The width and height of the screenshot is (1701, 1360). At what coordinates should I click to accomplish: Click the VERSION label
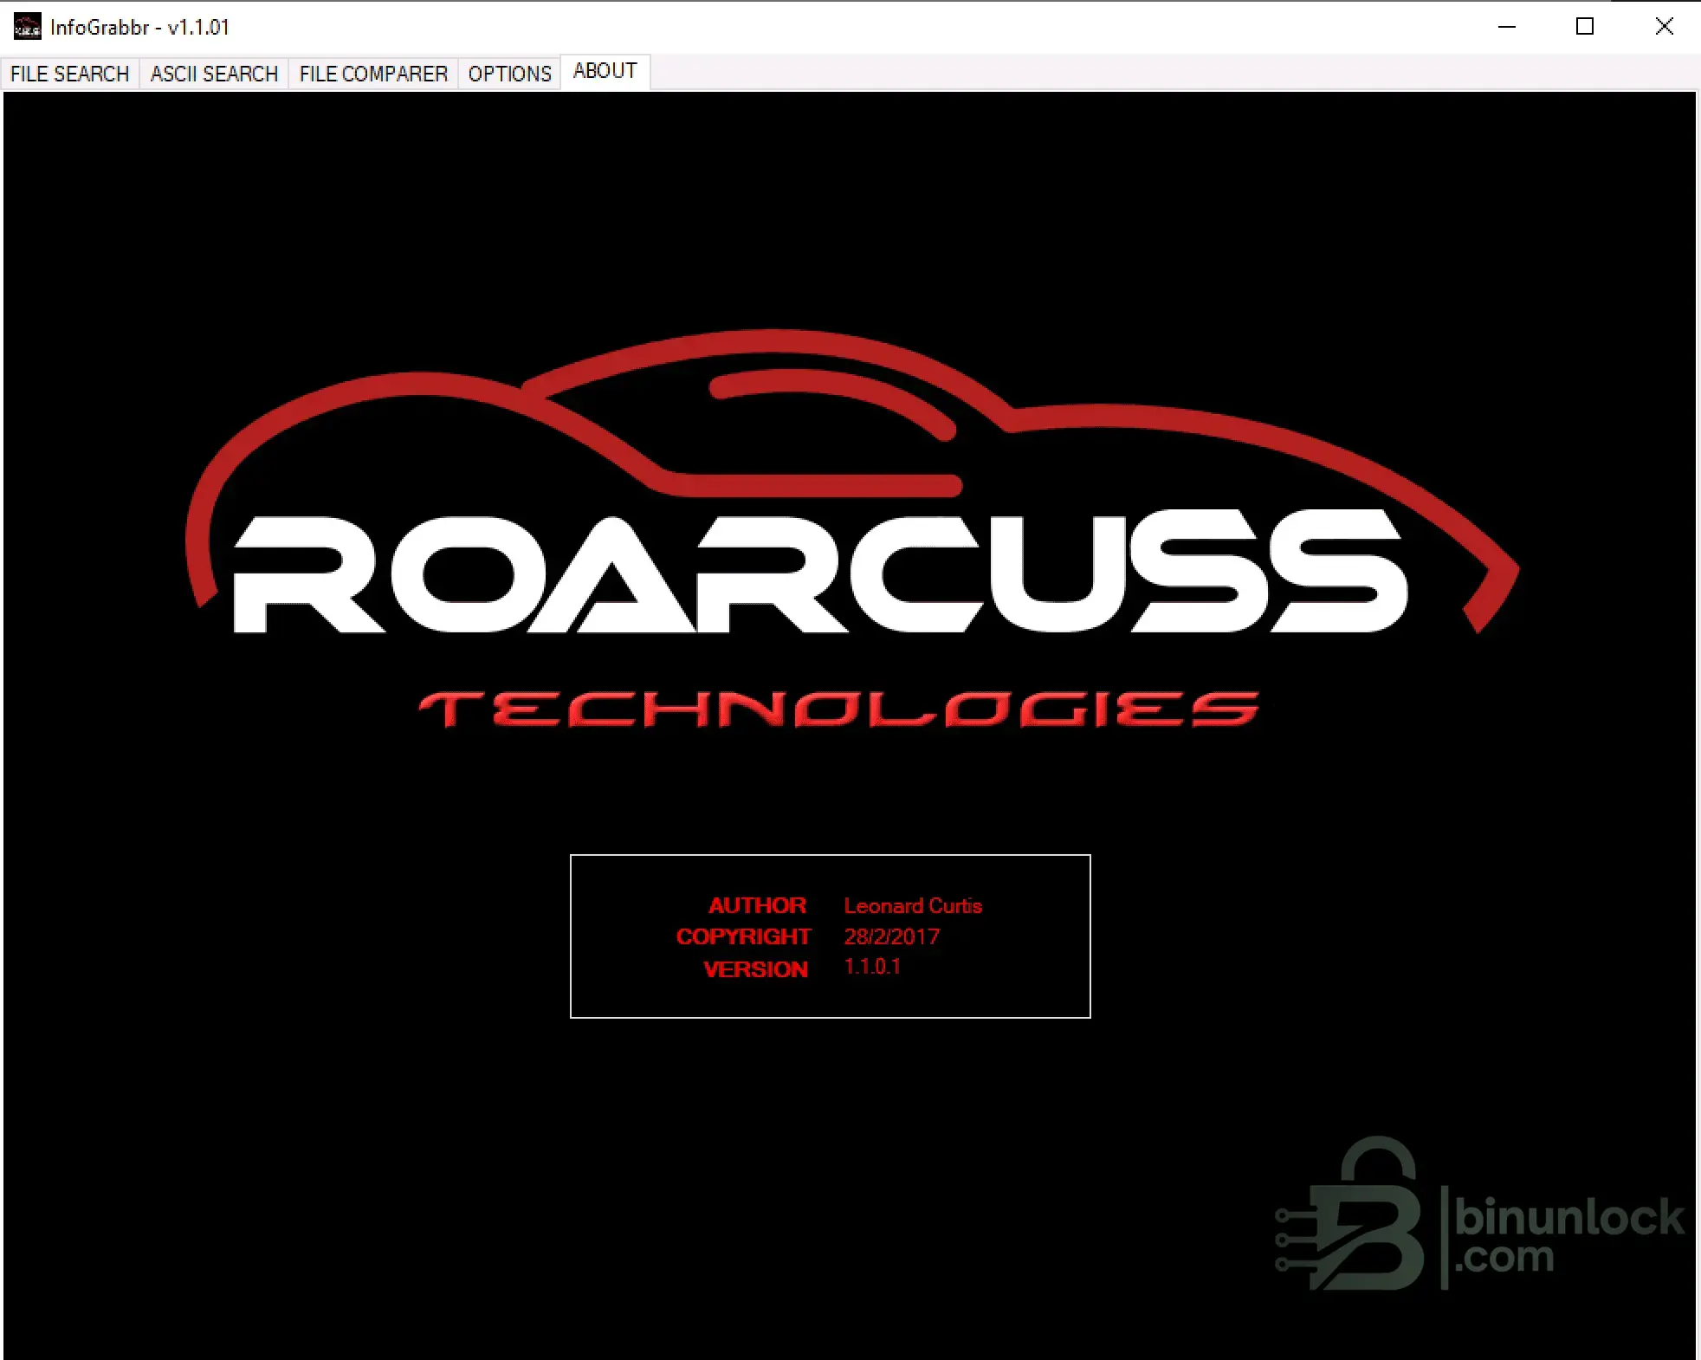[755, 969]
